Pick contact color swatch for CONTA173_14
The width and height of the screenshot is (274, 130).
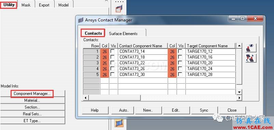tap(105, 51)
